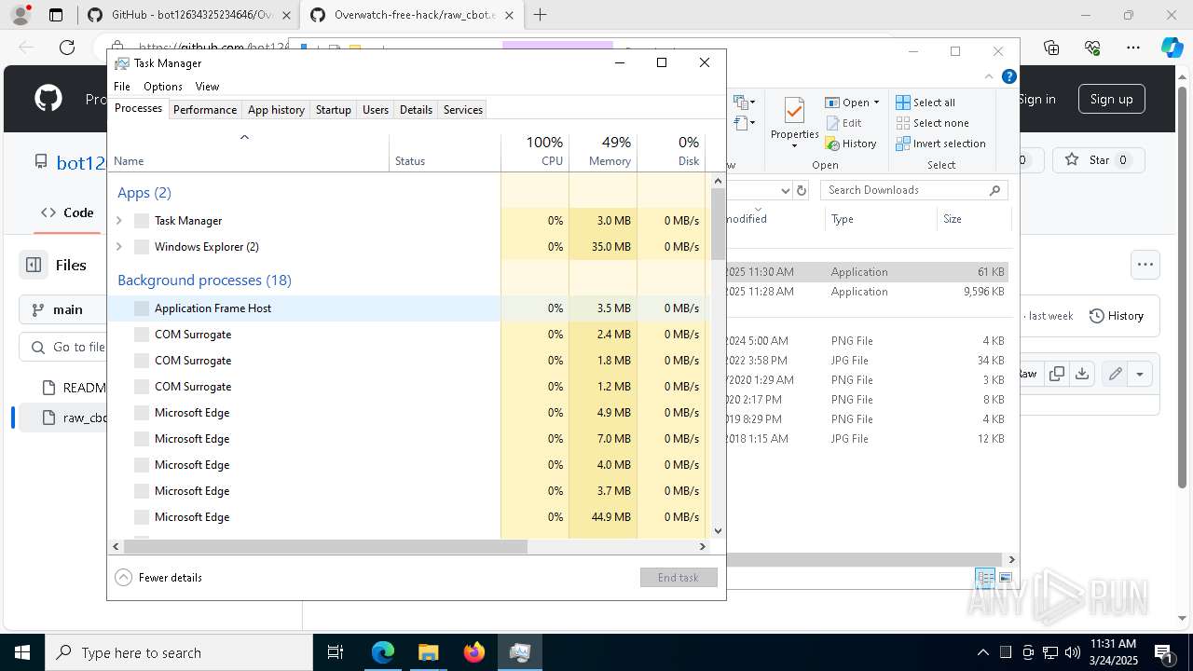Select the 9,596 KB Application file
Image resolution: width=1193 pixels, height=671 pixels.
869,292
